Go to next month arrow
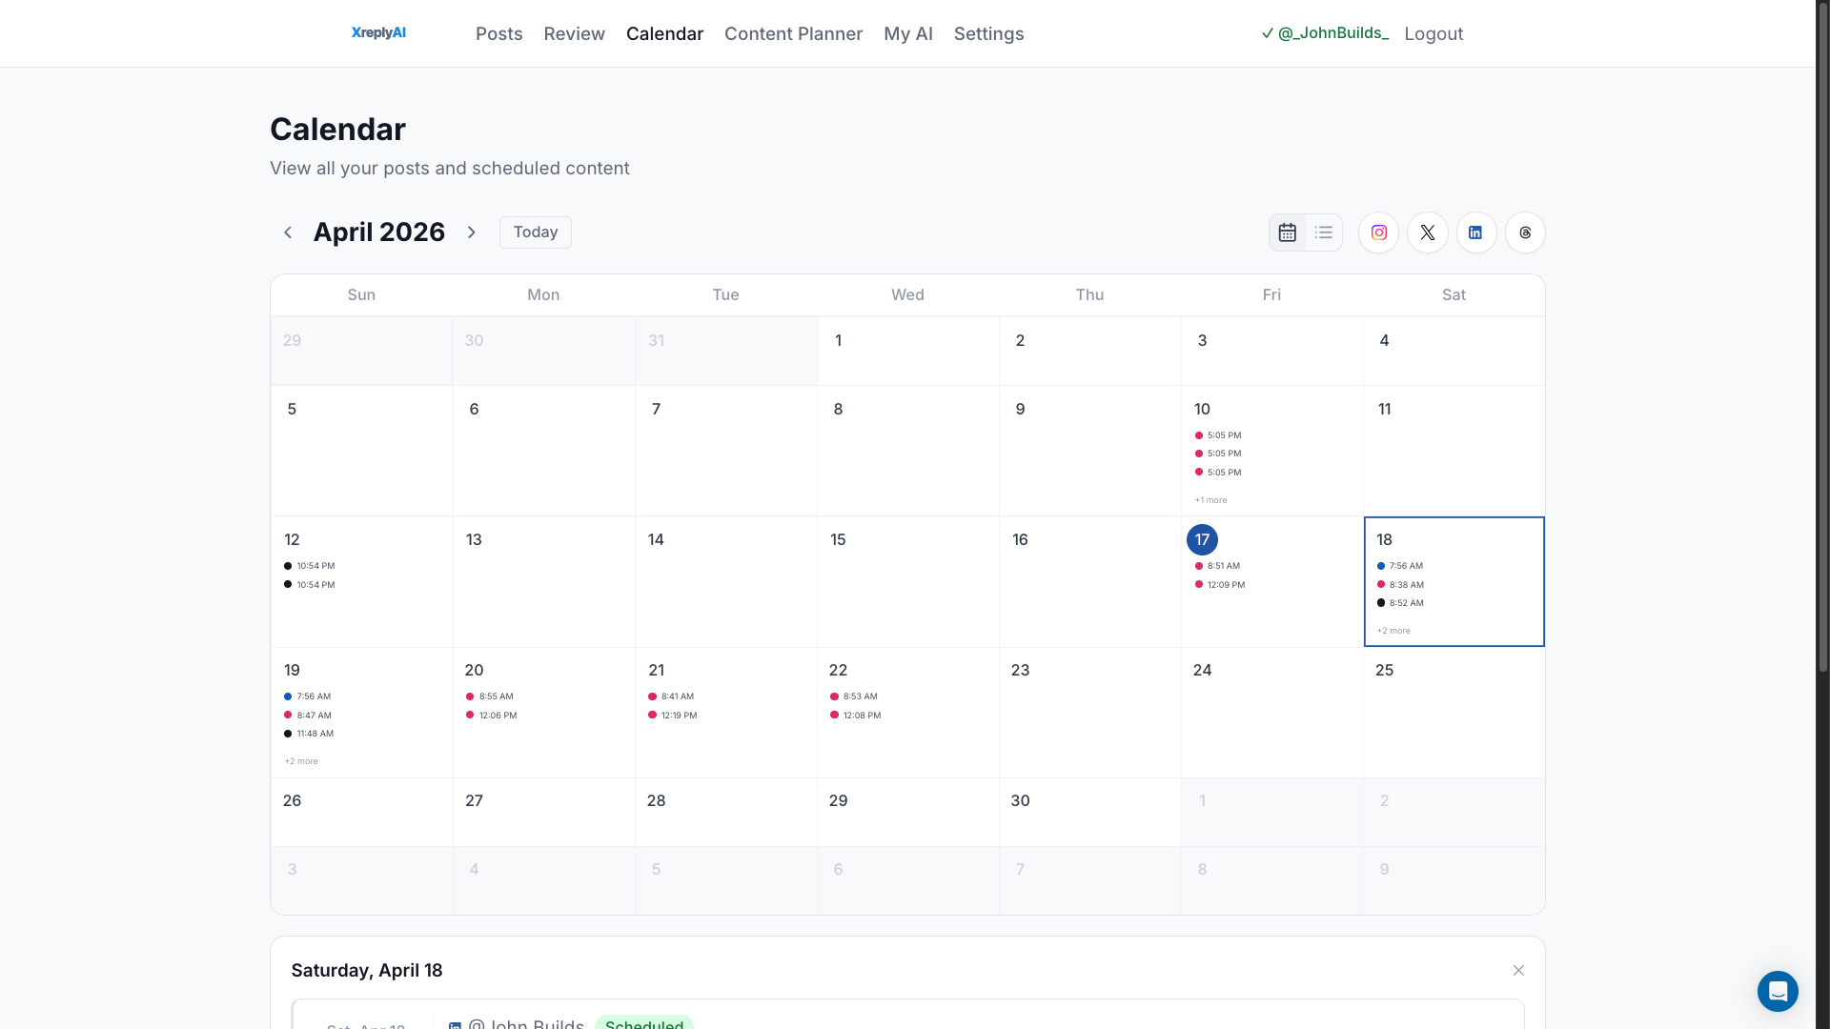 pos(471,232)
